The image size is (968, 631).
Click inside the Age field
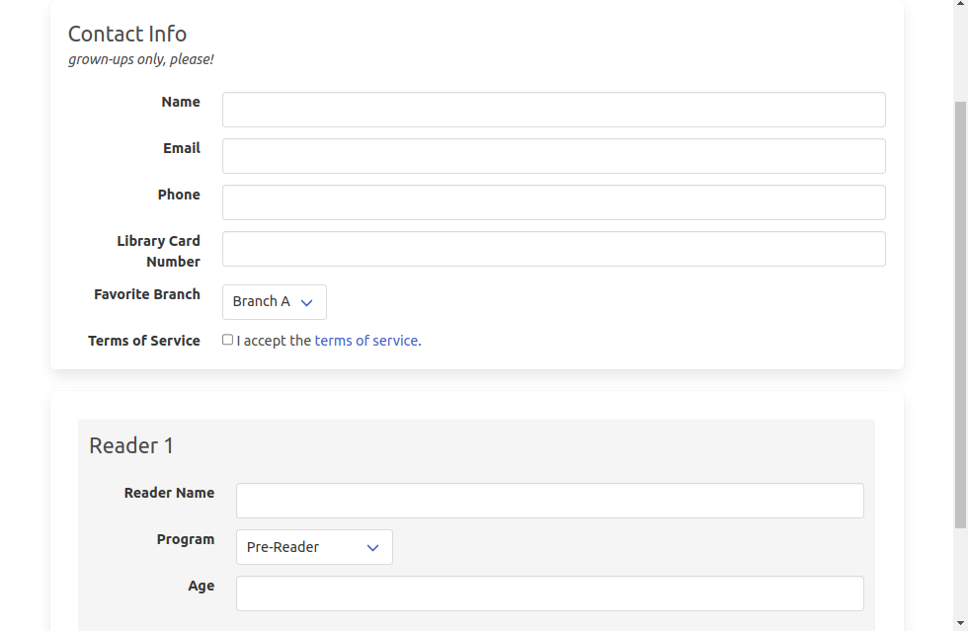549,593
